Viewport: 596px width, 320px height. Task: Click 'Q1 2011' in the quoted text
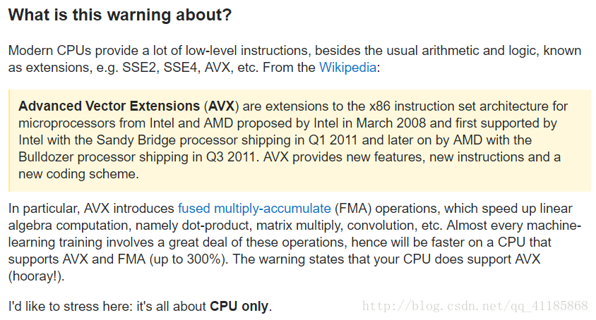coord(333,140)
